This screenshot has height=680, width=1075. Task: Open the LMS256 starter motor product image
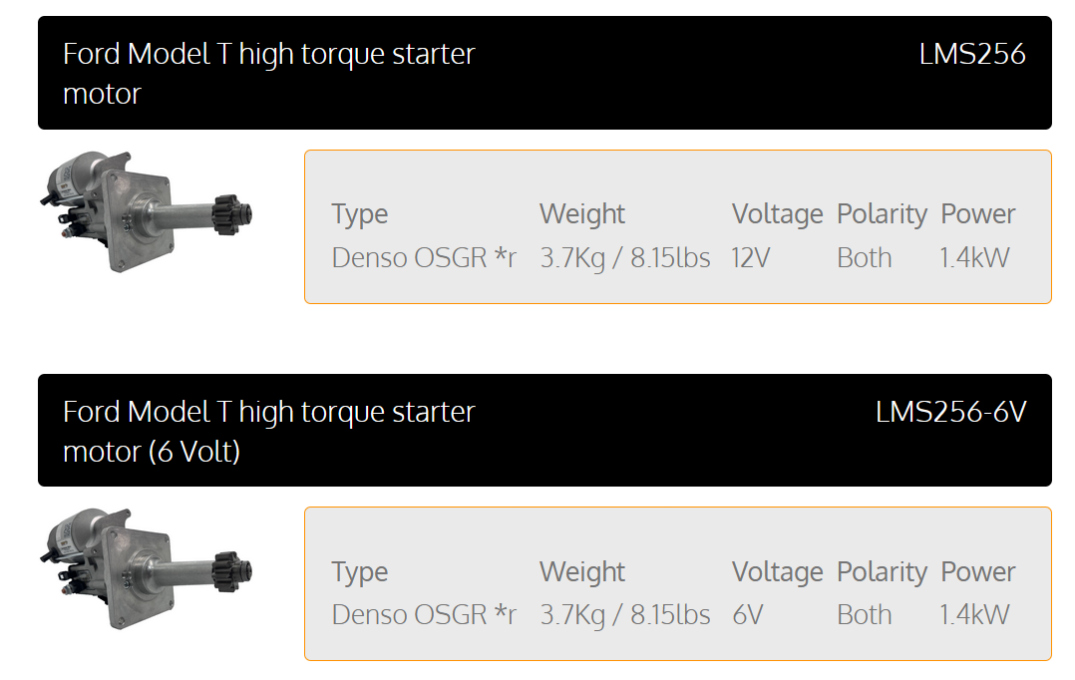pyautogui.click(x=148, y=212)
